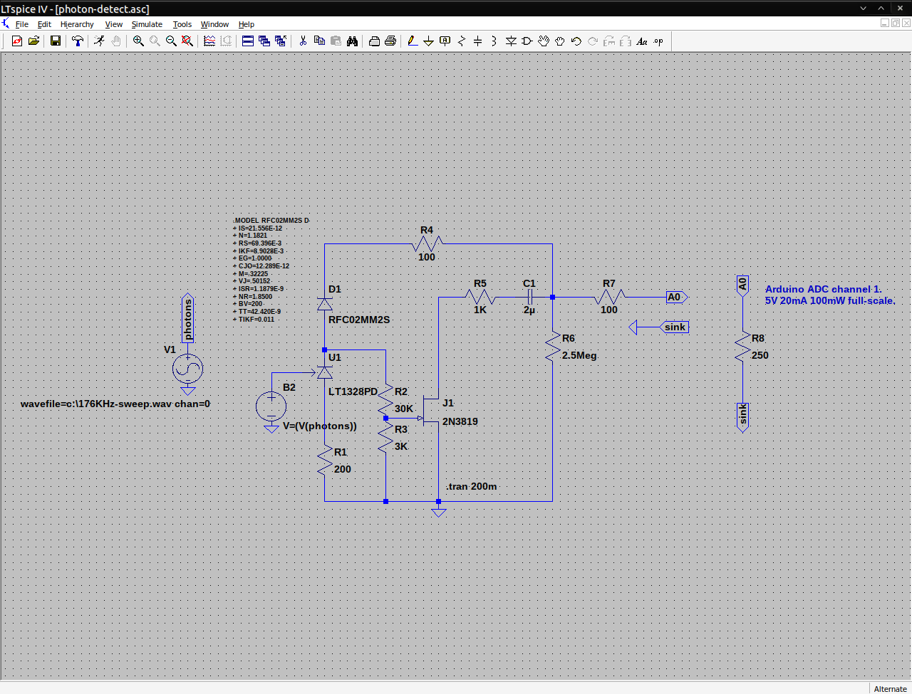Click Undo arrow icon

point(576,41)
